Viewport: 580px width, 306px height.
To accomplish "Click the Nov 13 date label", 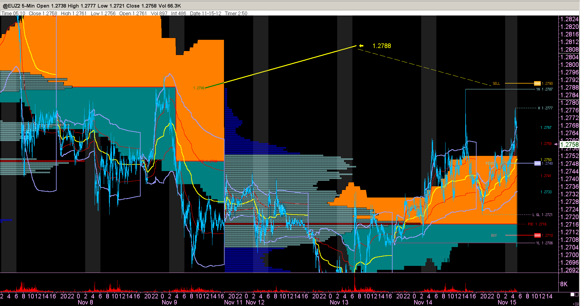I will click(339, 302).
